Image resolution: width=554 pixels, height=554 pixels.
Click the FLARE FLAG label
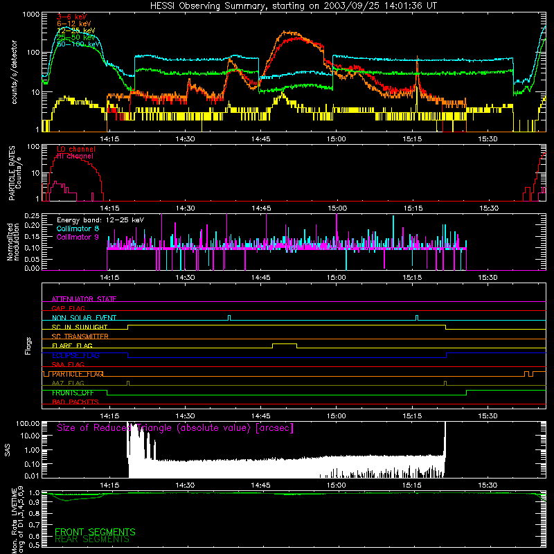(x=72, y=346)
